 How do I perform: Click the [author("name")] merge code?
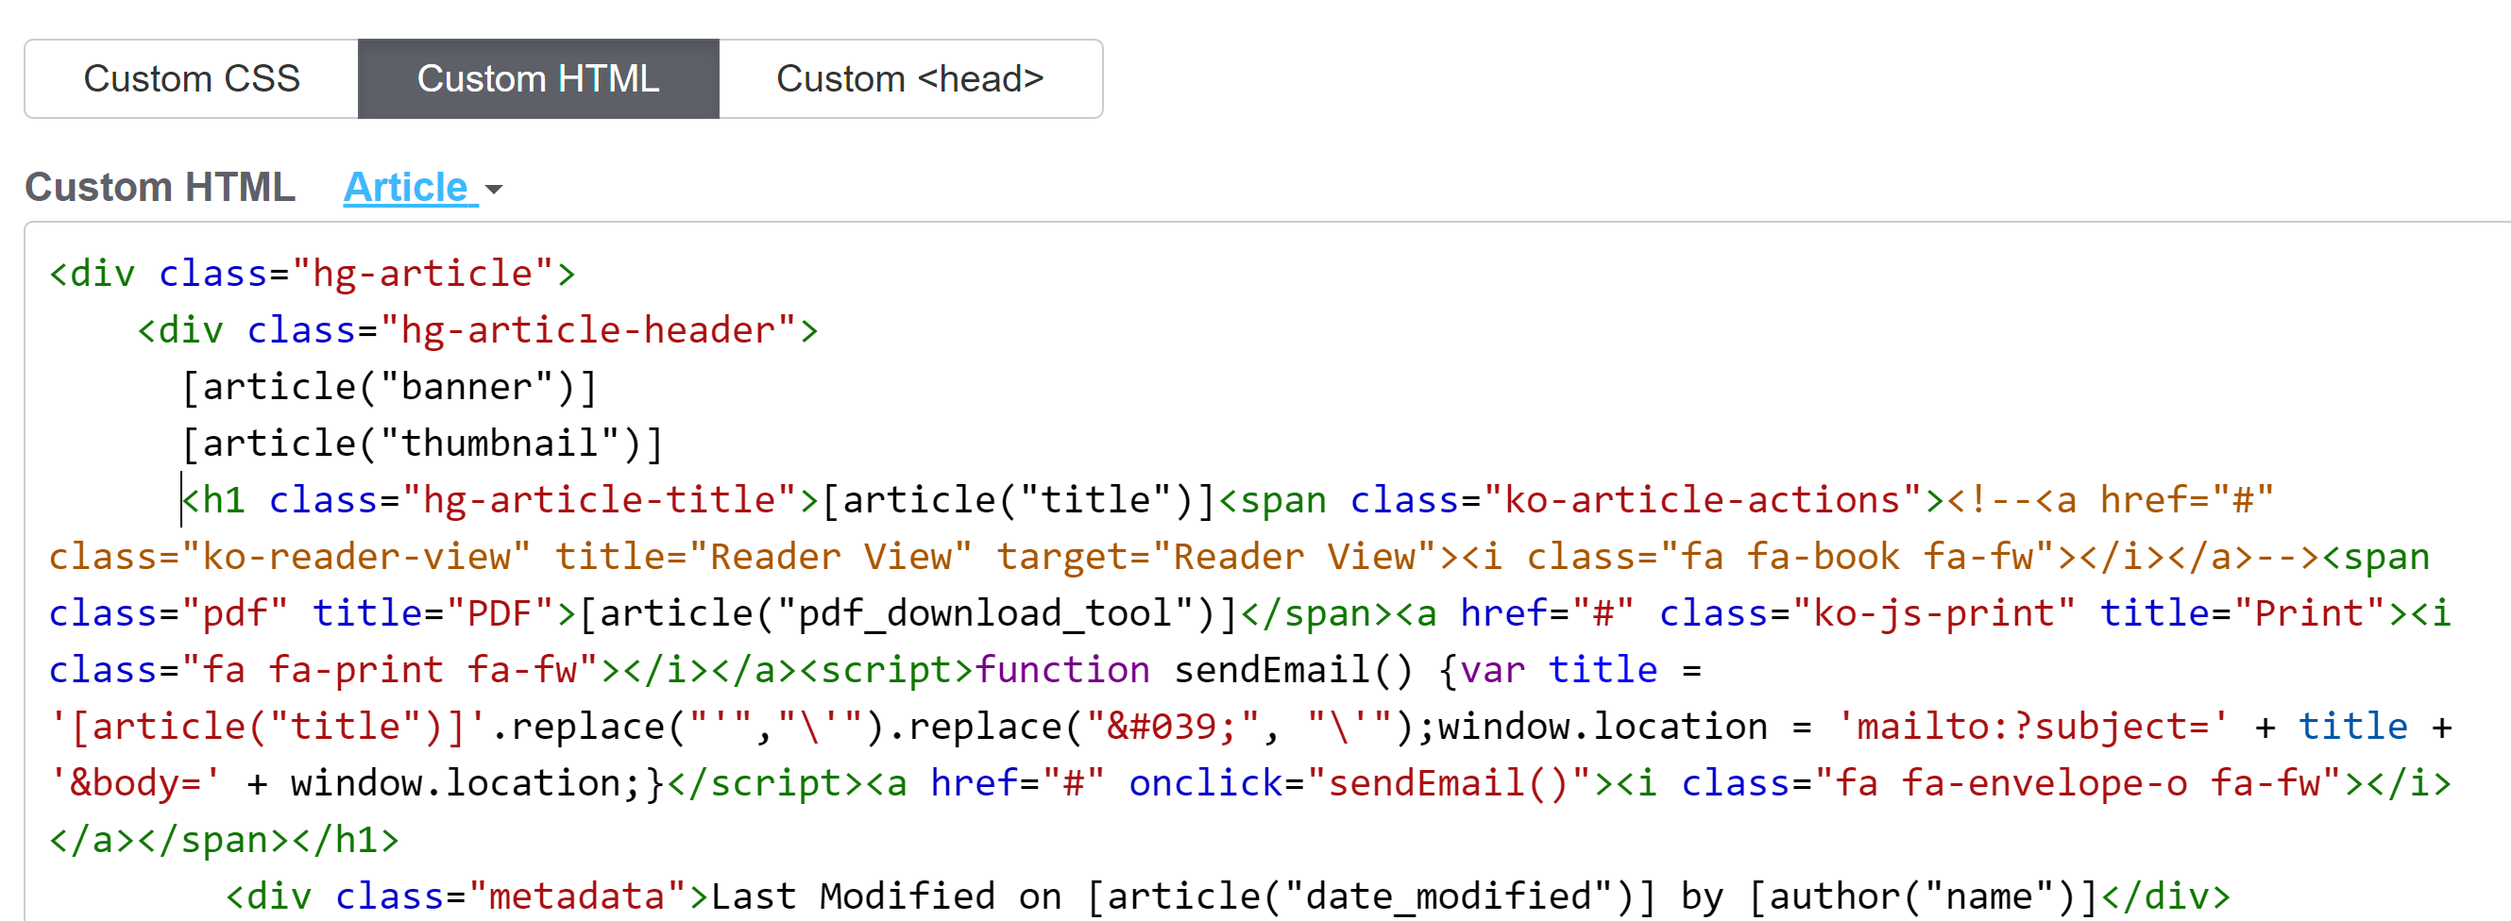(1924, 896)
